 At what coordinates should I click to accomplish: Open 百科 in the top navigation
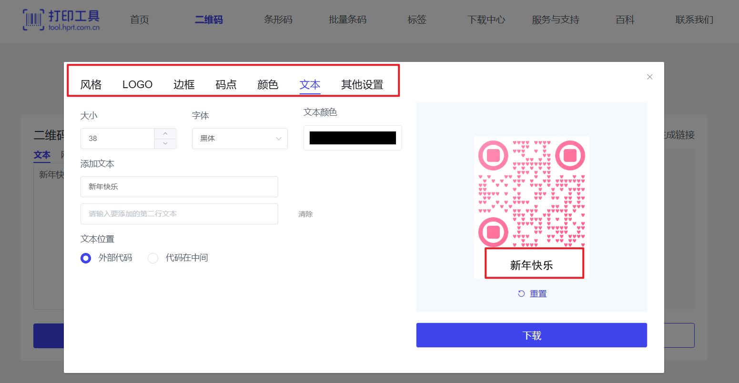coord(625,20)
